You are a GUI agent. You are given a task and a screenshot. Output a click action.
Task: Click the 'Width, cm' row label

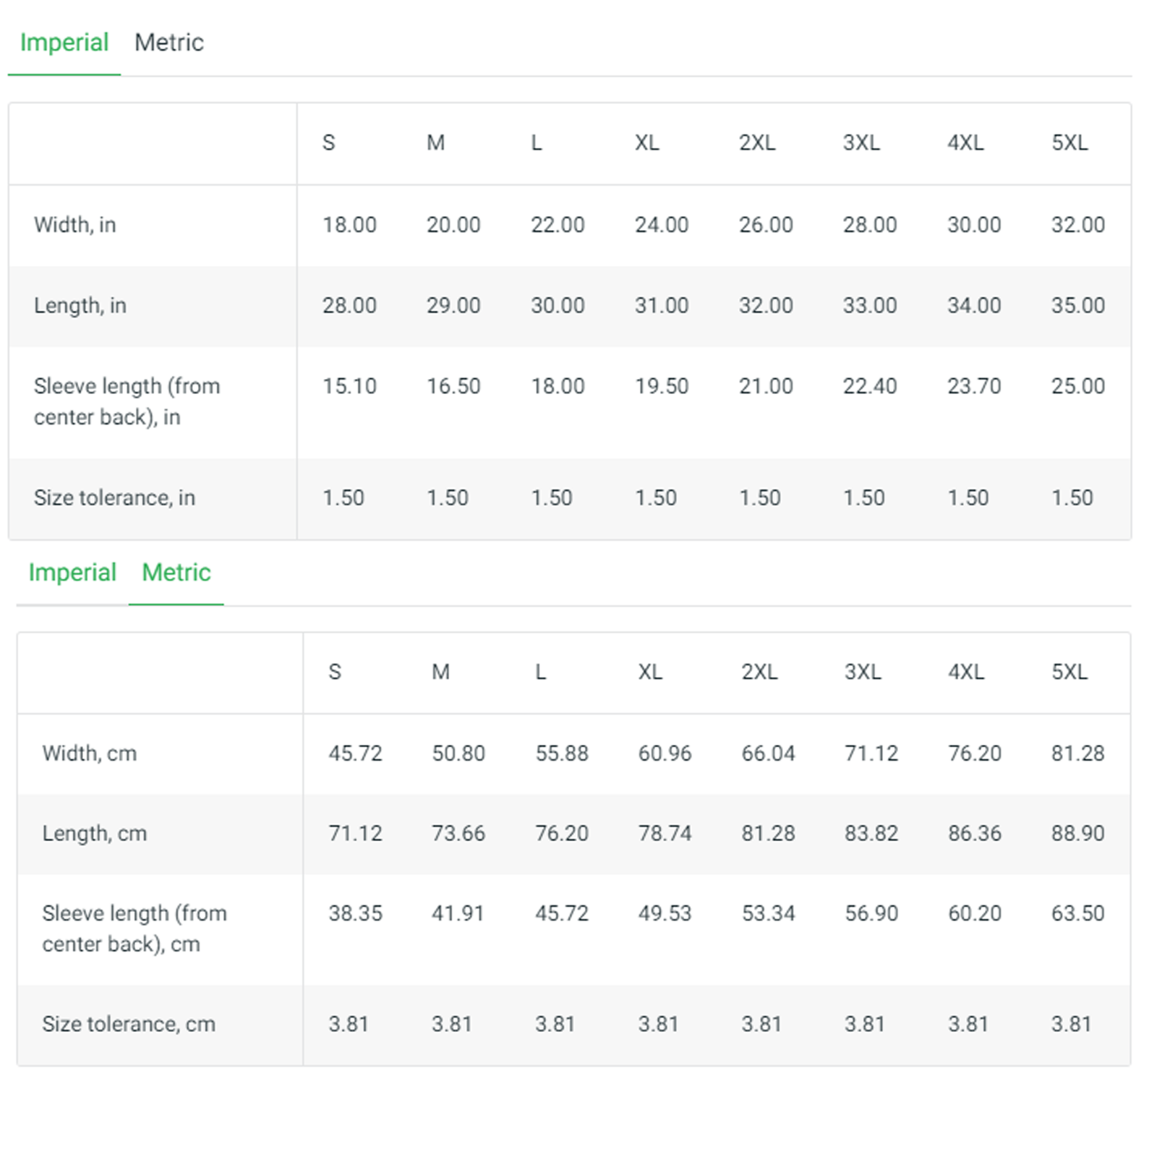[x=90, y=753]
